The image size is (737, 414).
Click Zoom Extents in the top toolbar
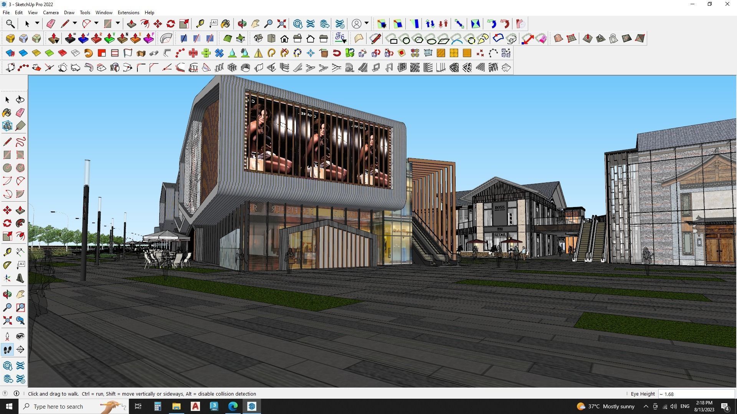click(282, 24)
